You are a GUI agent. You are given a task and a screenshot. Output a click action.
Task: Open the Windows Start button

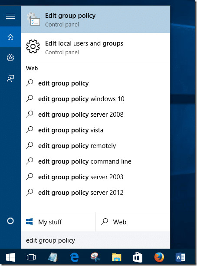pyautogui.click(x=10, y=257)
